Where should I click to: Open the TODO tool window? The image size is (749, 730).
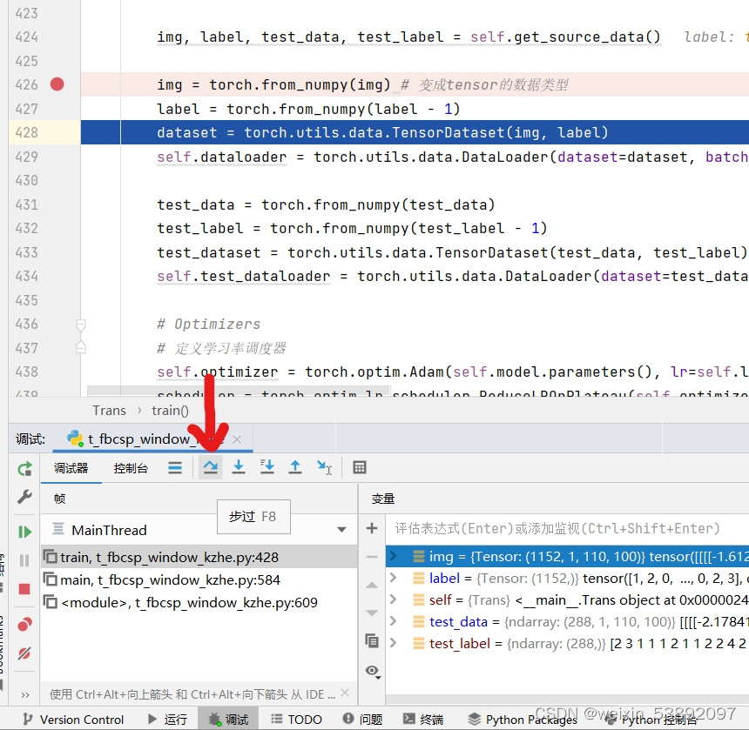[x=296, y=719]
